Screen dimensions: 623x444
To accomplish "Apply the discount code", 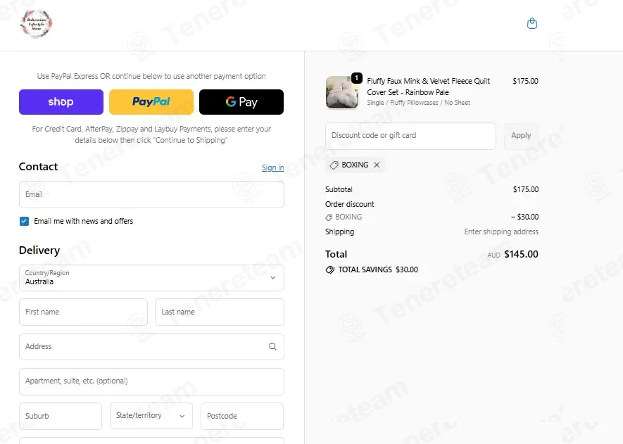I will [x=521, y=136].
